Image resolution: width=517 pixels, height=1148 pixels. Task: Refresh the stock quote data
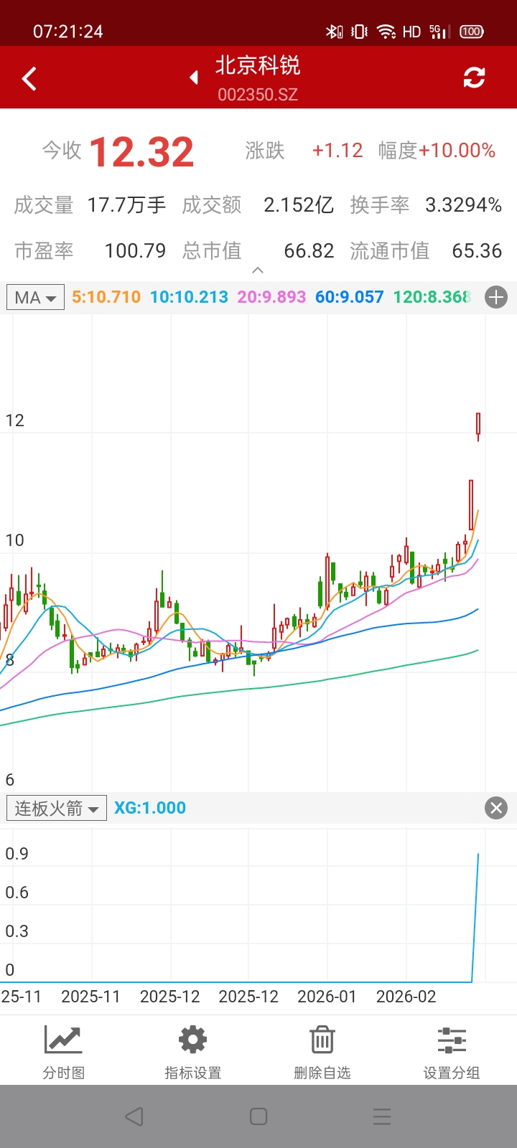[474, 77]
